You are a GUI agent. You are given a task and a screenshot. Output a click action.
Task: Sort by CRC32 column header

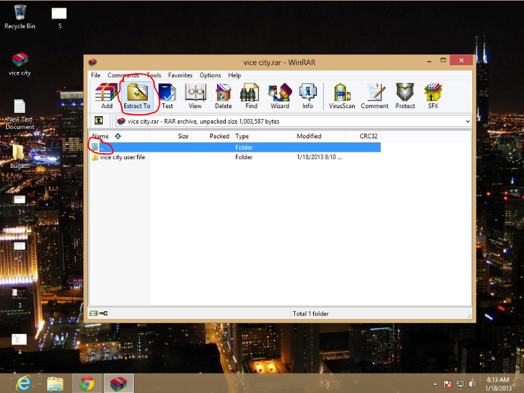pos(363,136)
